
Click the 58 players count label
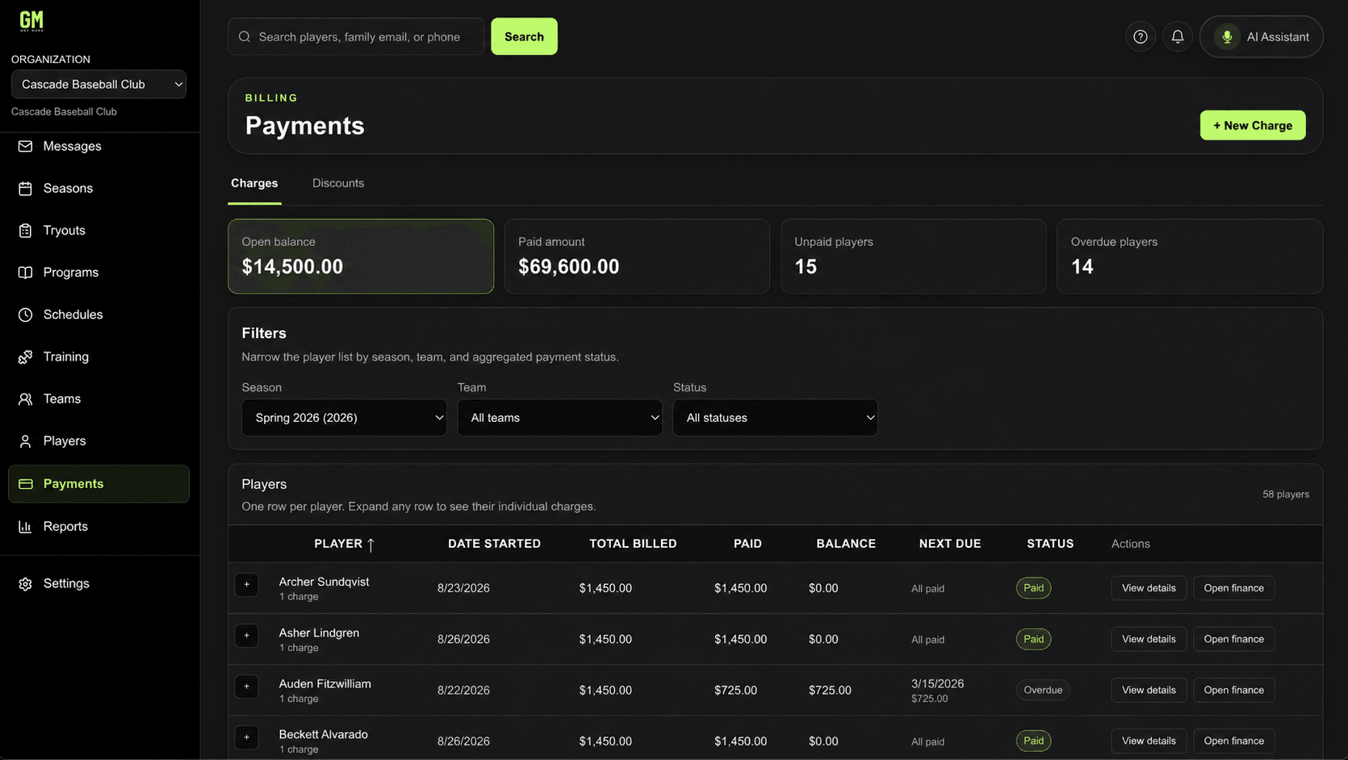[x=1286, y=494]
